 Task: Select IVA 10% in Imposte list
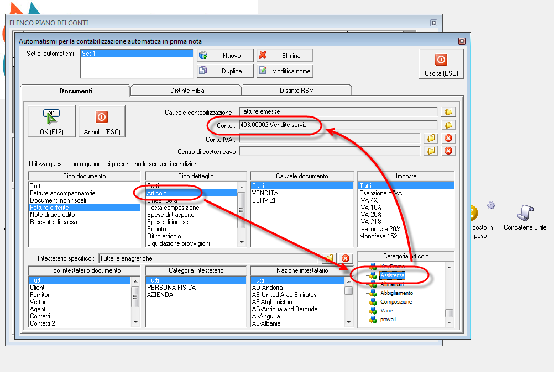coord(406,208)
